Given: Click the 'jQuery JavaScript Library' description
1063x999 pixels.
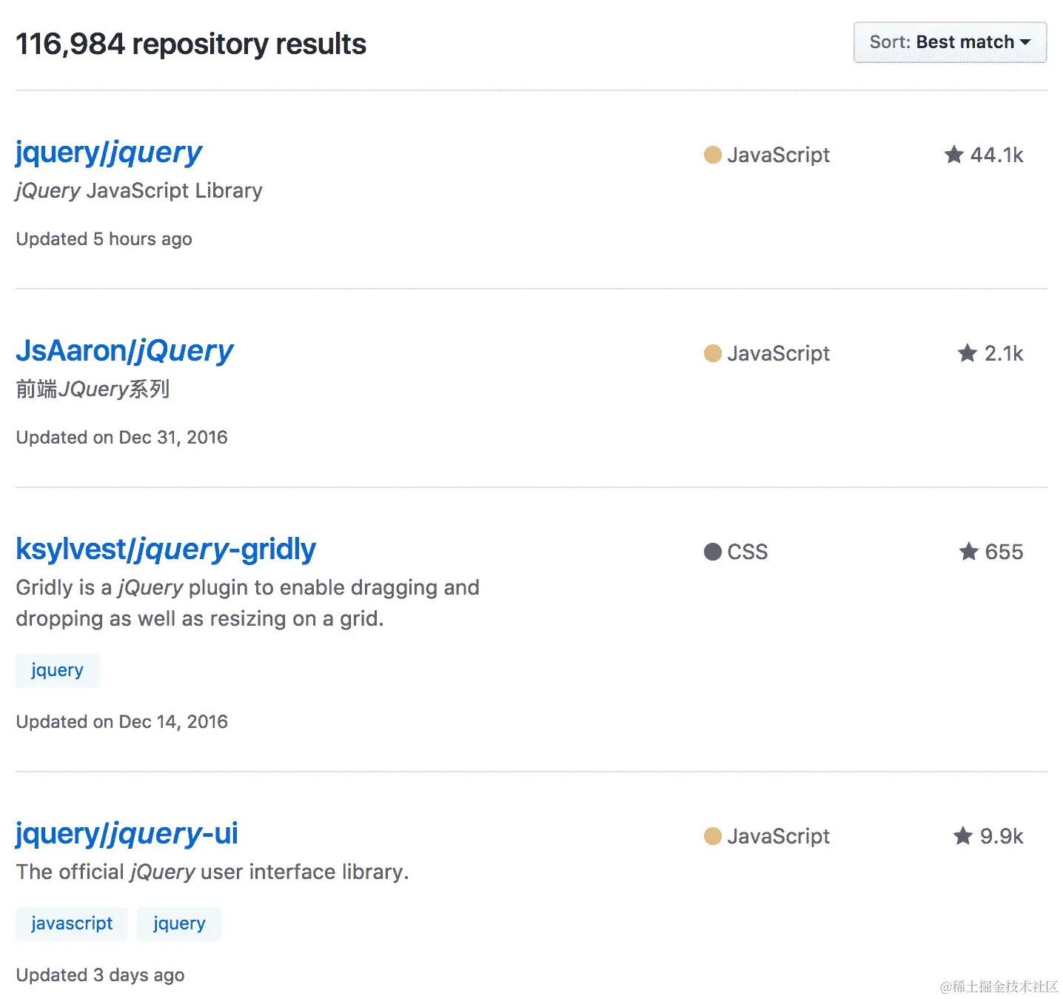Looking at the screenshot, I should tap(139, 191).
